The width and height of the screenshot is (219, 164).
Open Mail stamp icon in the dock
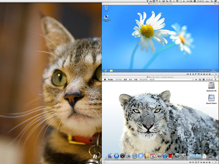[129, 156]
